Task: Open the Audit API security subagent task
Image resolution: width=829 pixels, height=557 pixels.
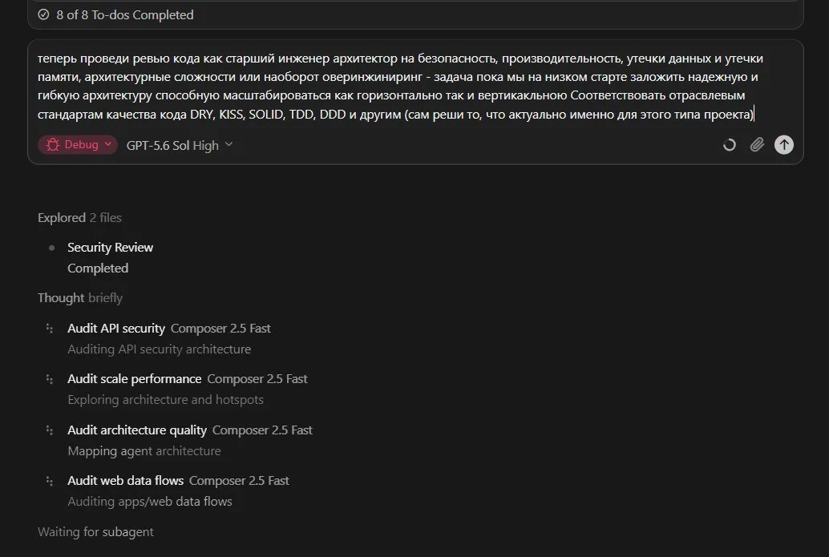Action: click(168, 338)
